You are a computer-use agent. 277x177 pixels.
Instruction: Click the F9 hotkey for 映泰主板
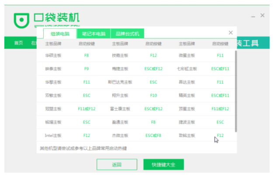87,69
